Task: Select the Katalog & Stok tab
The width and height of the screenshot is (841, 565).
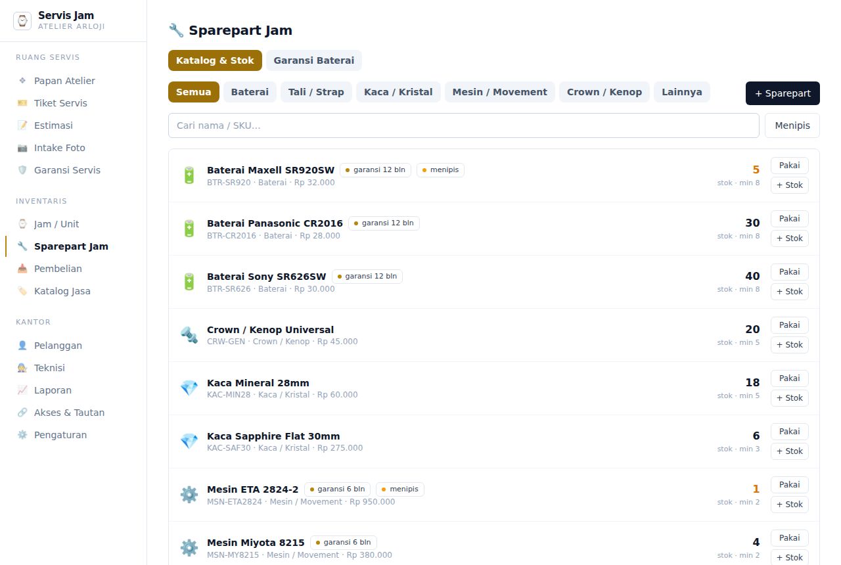Action: [x=215, y=60]
